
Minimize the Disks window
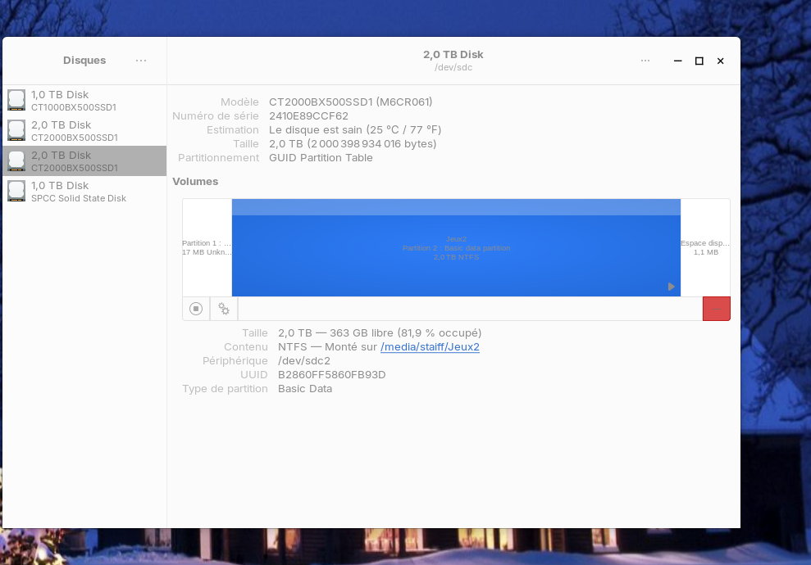click(x=677, y=61)
